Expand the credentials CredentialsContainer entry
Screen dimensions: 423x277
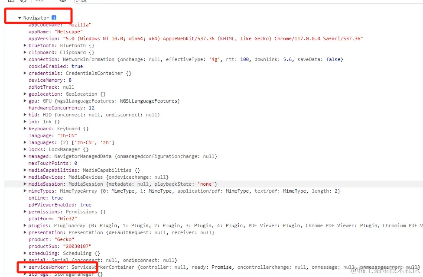tap(25, 73)
